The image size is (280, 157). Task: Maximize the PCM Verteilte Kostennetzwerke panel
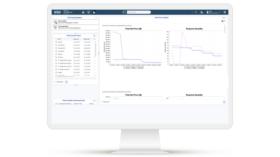click(94, 101)
